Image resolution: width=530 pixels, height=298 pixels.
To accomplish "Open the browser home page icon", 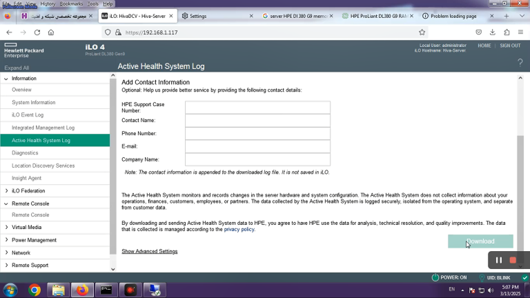I will [50, 32].
